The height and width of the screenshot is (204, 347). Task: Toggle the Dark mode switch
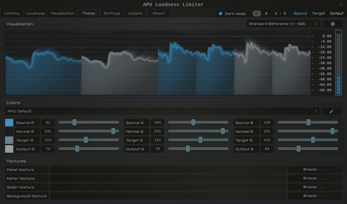click(x=232, y=14)
